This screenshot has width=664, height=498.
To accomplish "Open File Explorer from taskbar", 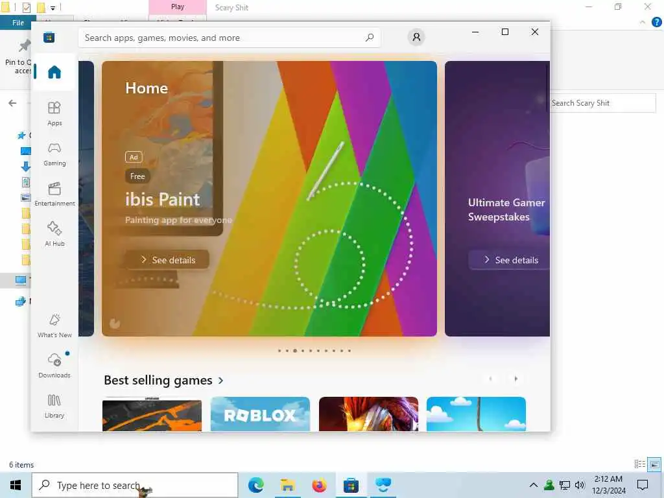I will [287, 485].
